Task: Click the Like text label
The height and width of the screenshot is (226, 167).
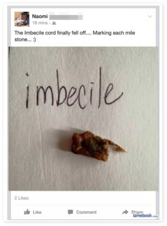Action: [x=37, y=212]
